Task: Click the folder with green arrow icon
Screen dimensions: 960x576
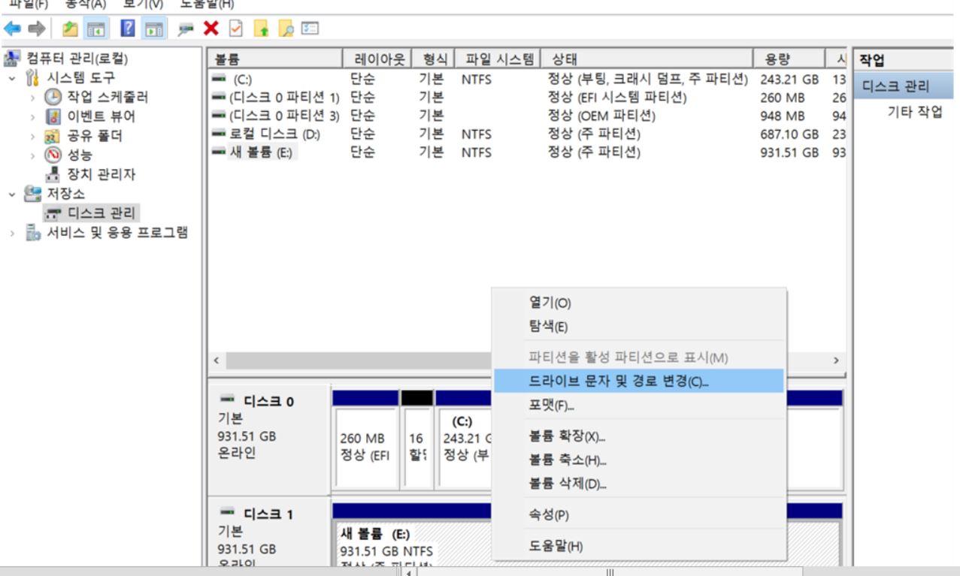Action: [261, 29]
